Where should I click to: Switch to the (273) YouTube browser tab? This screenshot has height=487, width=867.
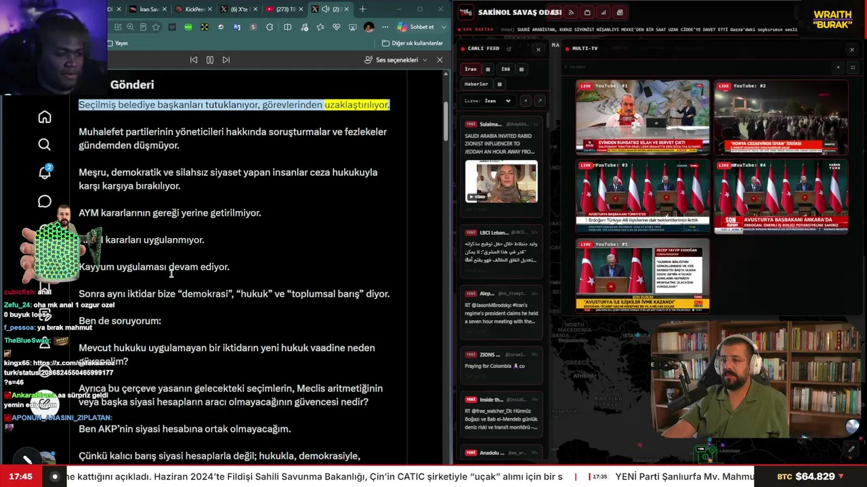pos(284,9)
